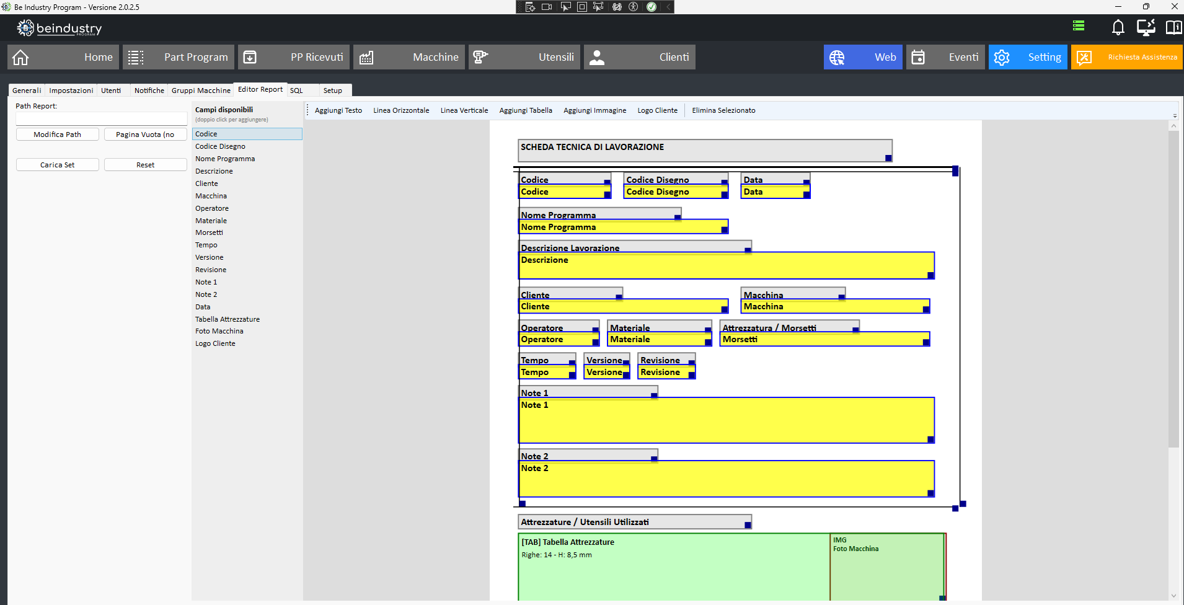Go to the Home section

pos(63,57)
